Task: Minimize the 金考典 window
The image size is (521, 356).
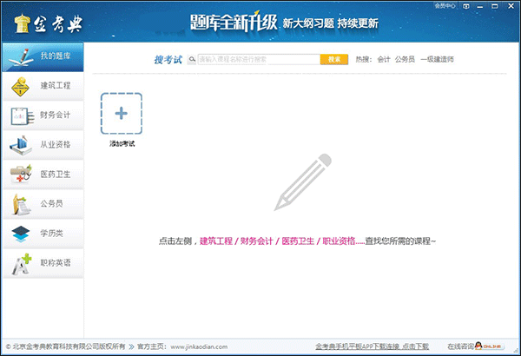Action: 480,6
